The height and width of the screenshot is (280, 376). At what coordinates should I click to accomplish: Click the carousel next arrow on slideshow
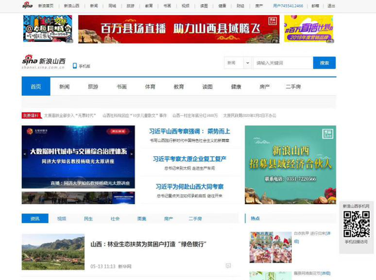pyautogui.click(x=132, y=153)
